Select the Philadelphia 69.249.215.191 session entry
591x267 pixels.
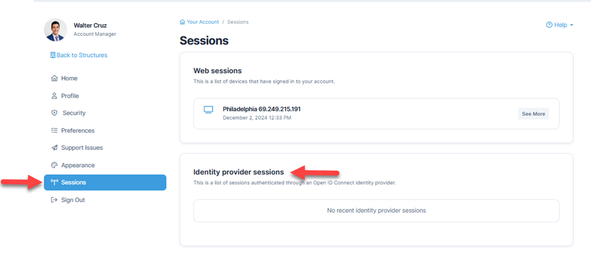click(x=376, y=114)
